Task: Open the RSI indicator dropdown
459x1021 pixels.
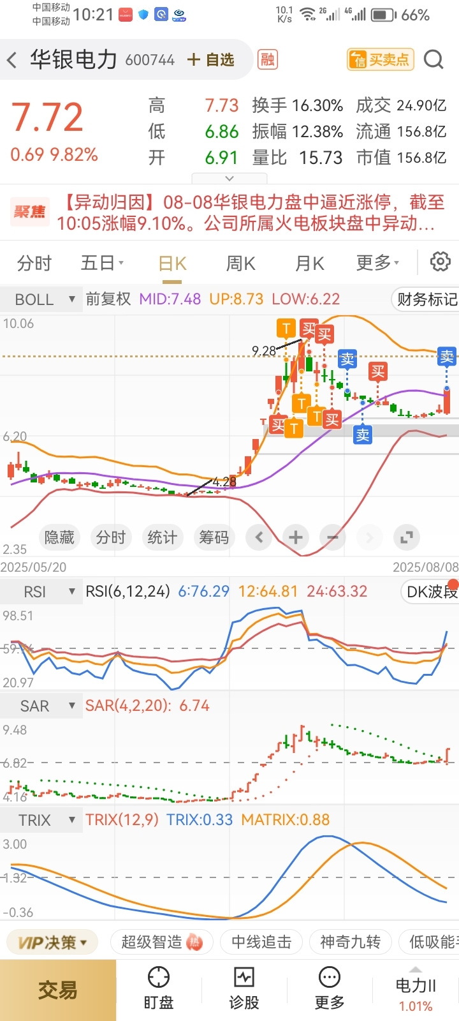Action: (41, 592)
